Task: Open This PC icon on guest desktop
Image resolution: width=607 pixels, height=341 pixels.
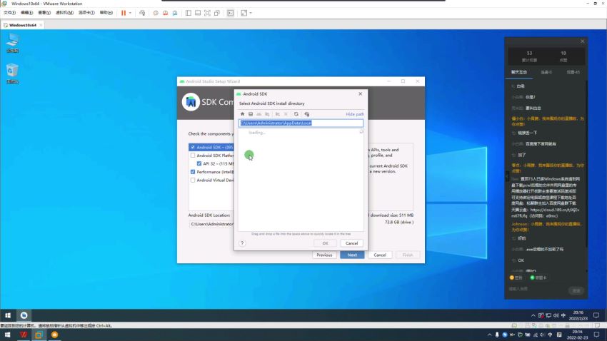Action: [12, 43]
